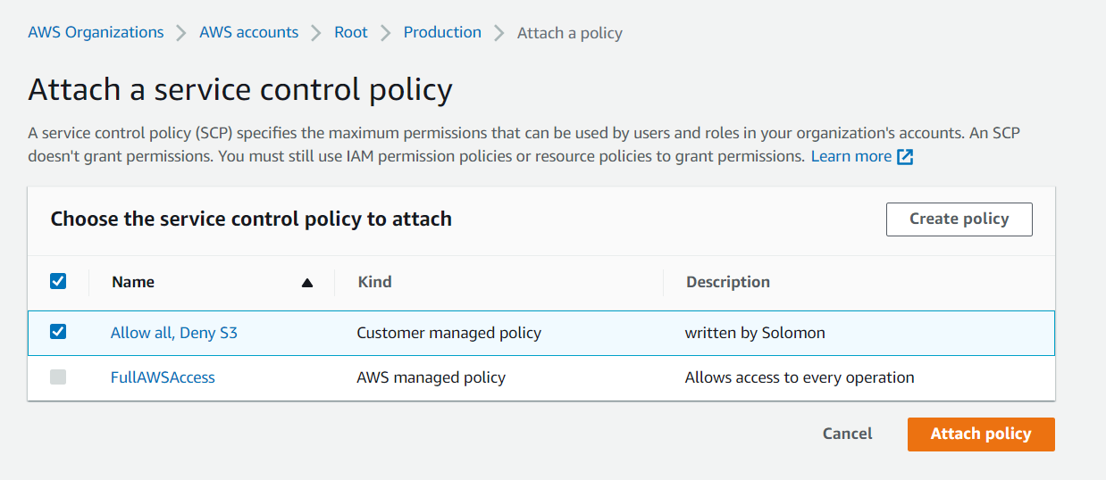The width and height of the screenshot is (1106, 480).
Task: Click the Kind column header
Action: [x=374, y=282]
